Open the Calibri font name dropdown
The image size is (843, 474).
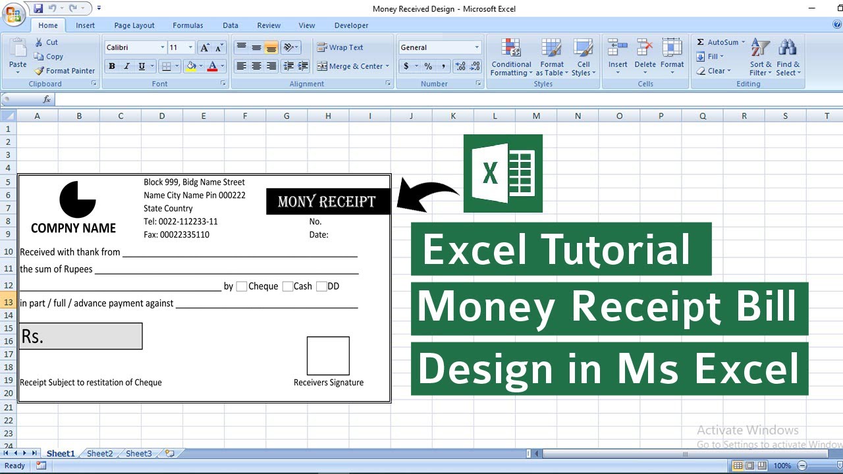tap(163, 47)
